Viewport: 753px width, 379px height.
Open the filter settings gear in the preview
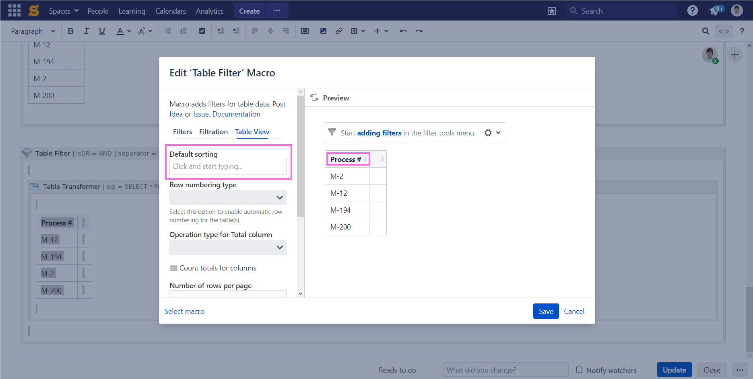tap(488, 133)
